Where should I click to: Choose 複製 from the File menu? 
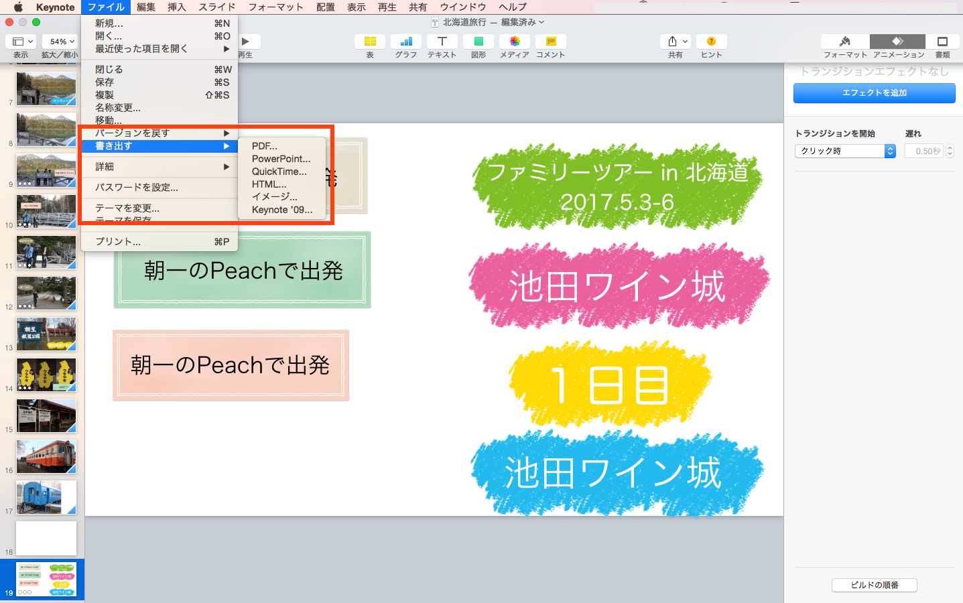[159, 95]
